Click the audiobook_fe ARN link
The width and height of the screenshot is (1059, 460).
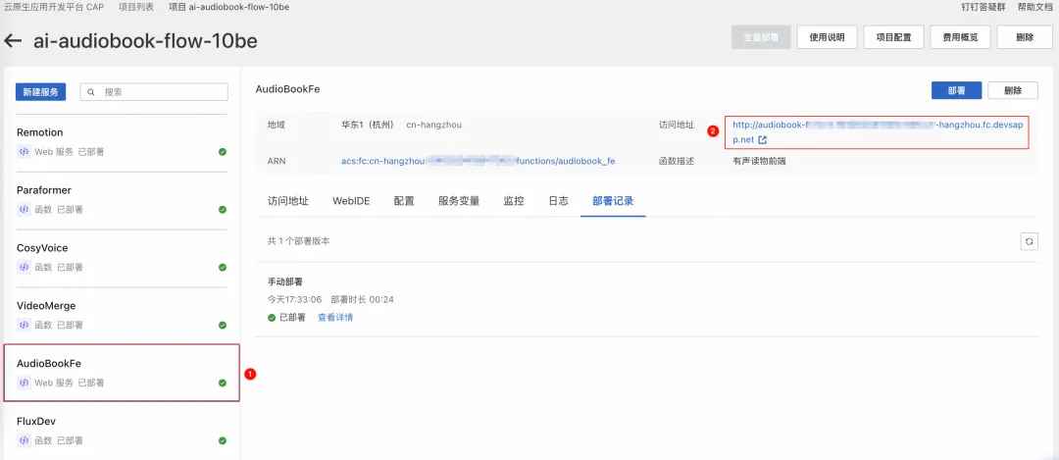479,161
